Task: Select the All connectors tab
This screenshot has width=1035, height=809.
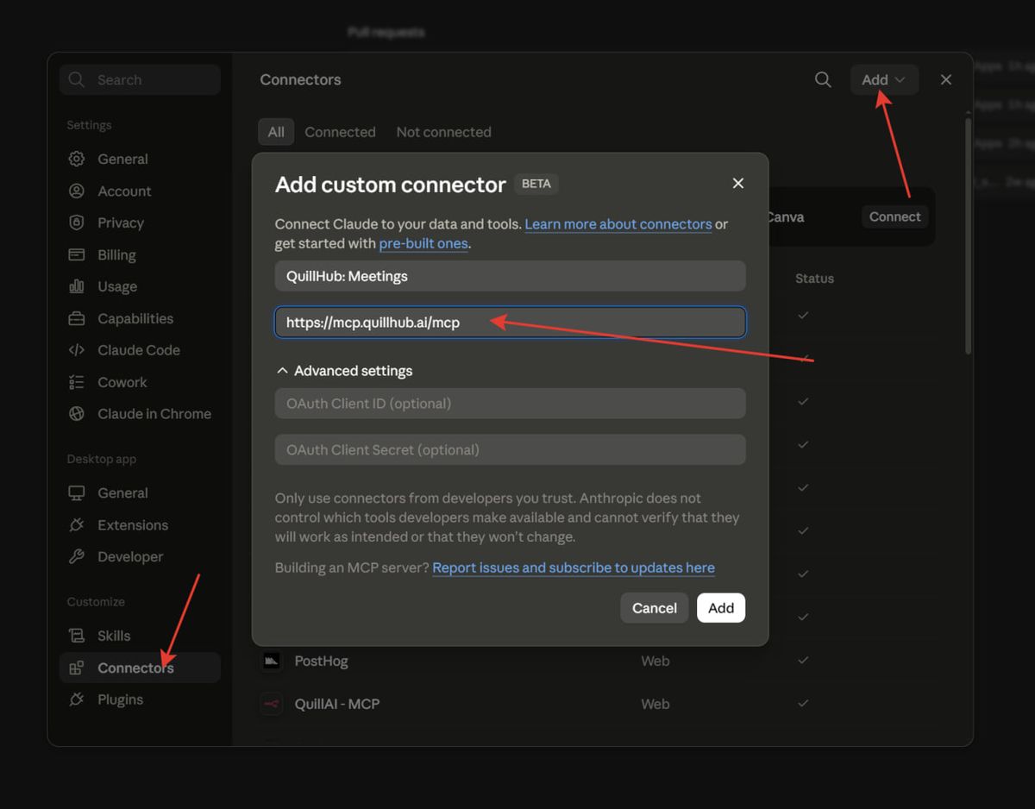Action: (x=276, y=132)
